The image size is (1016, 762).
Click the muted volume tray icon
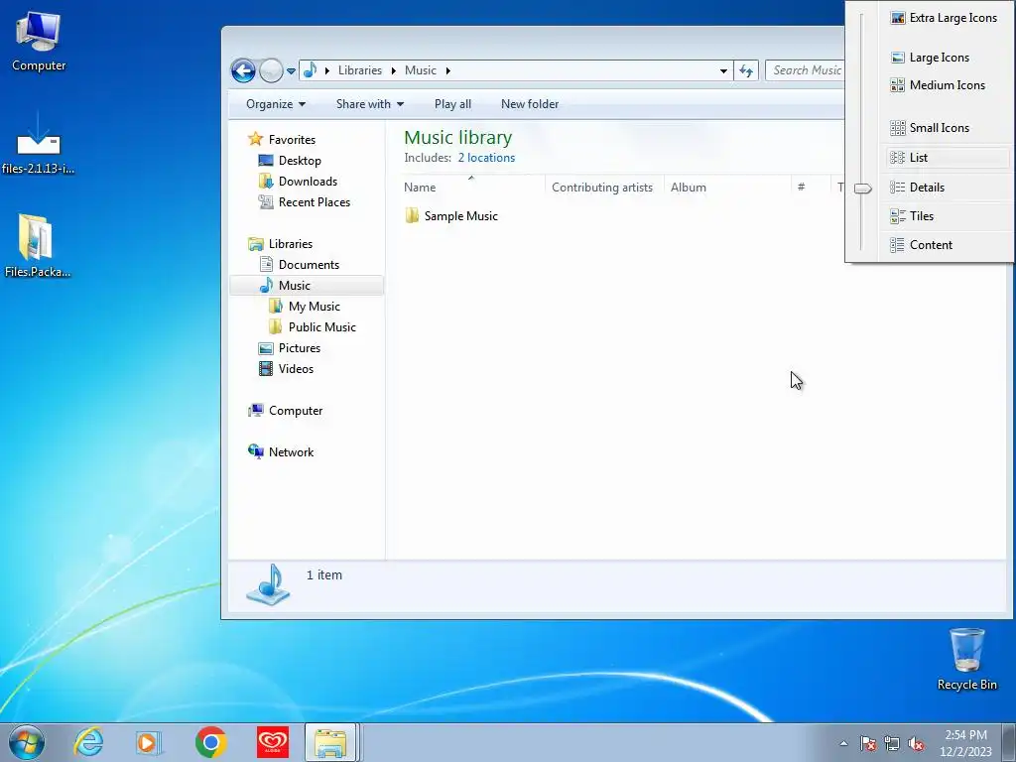(916, 743)
